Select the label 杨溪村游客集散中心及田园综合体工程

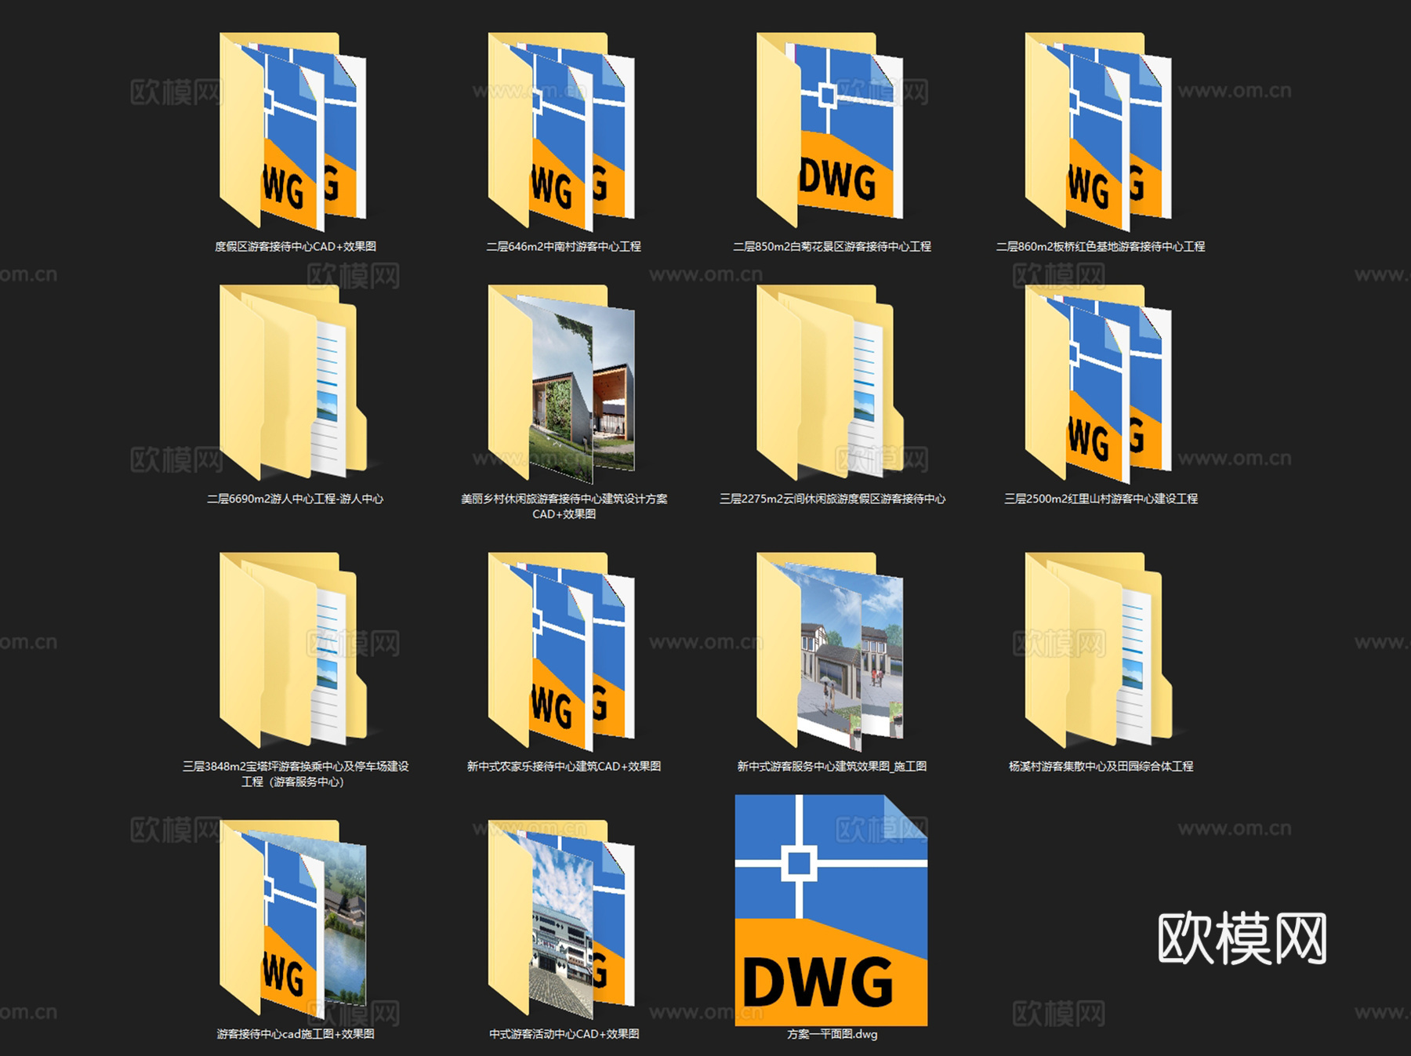pyautogui.click(x=1101, y=766)
